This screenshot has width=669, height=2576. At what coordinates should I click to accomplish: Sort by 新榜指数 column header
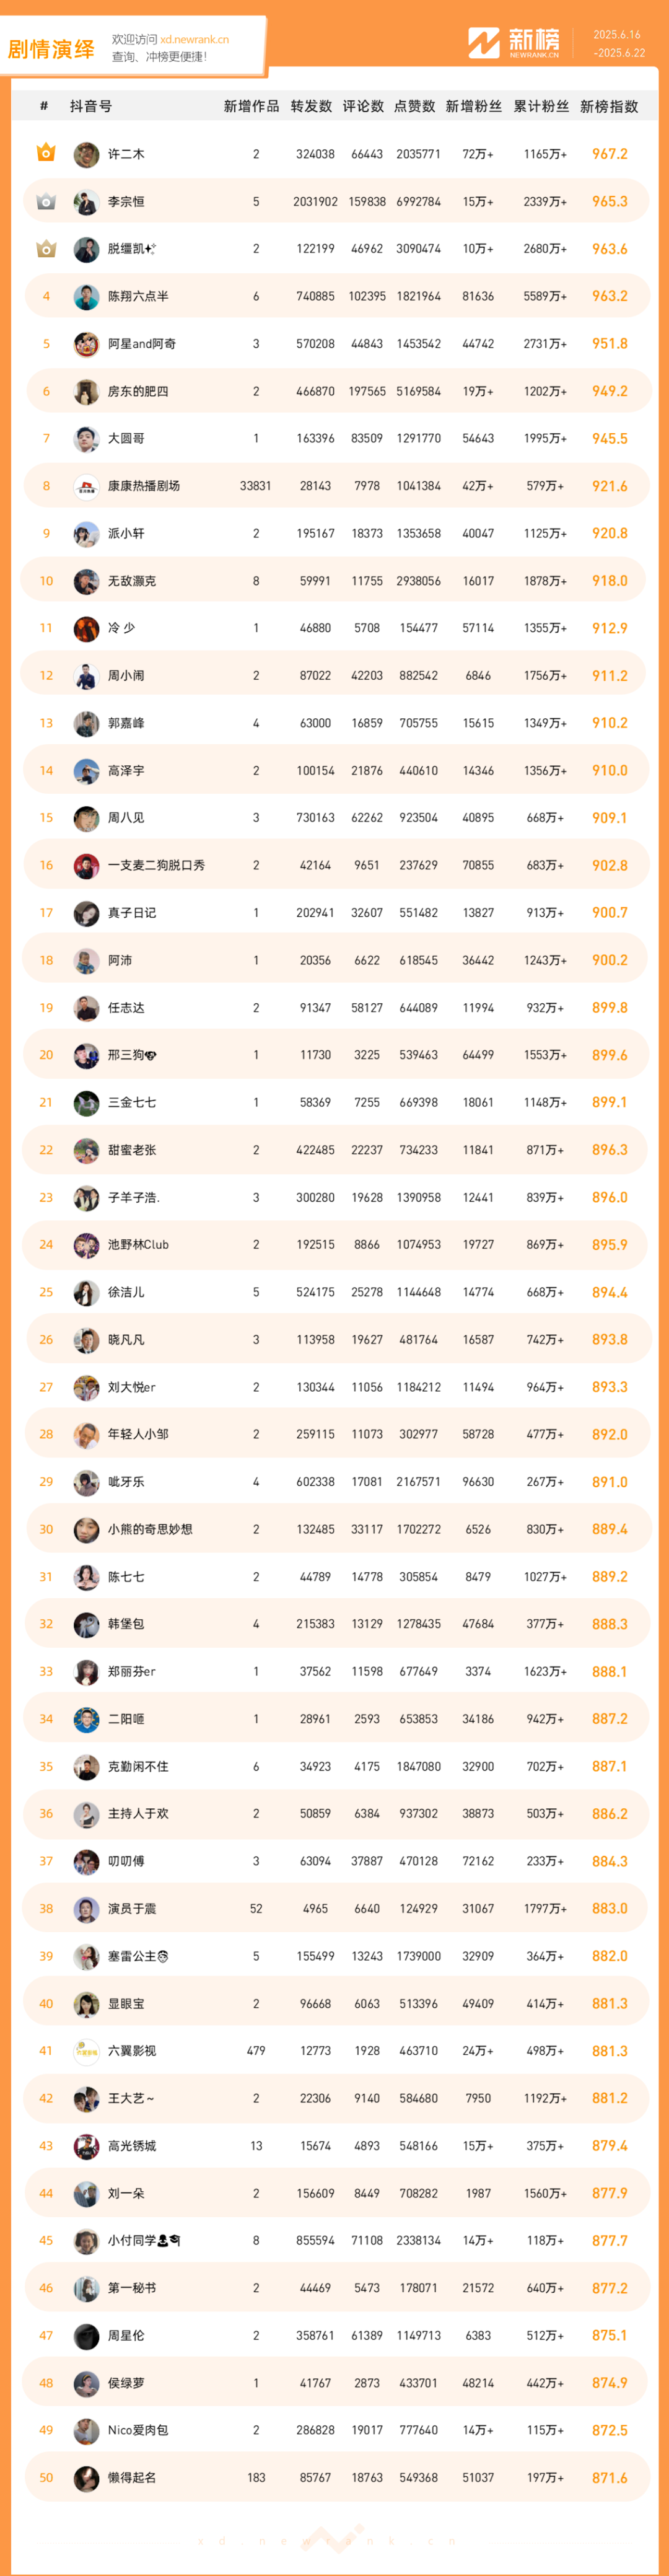pyautogui.click(x=609, y=106)
